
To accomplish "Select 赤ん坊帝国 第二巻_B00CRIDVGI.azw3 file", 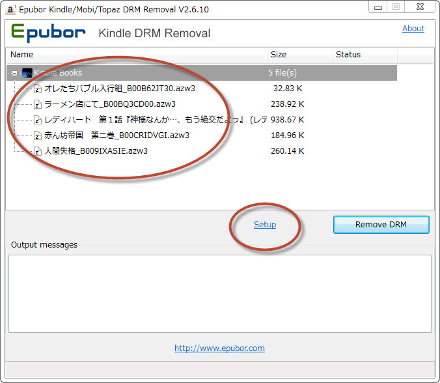I will [x=117, y=135].
